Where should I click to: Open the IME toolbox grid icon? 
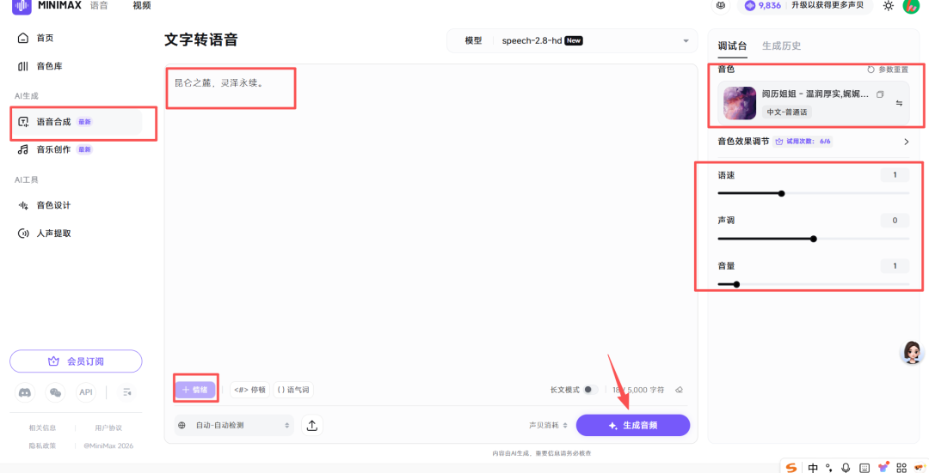901,468
